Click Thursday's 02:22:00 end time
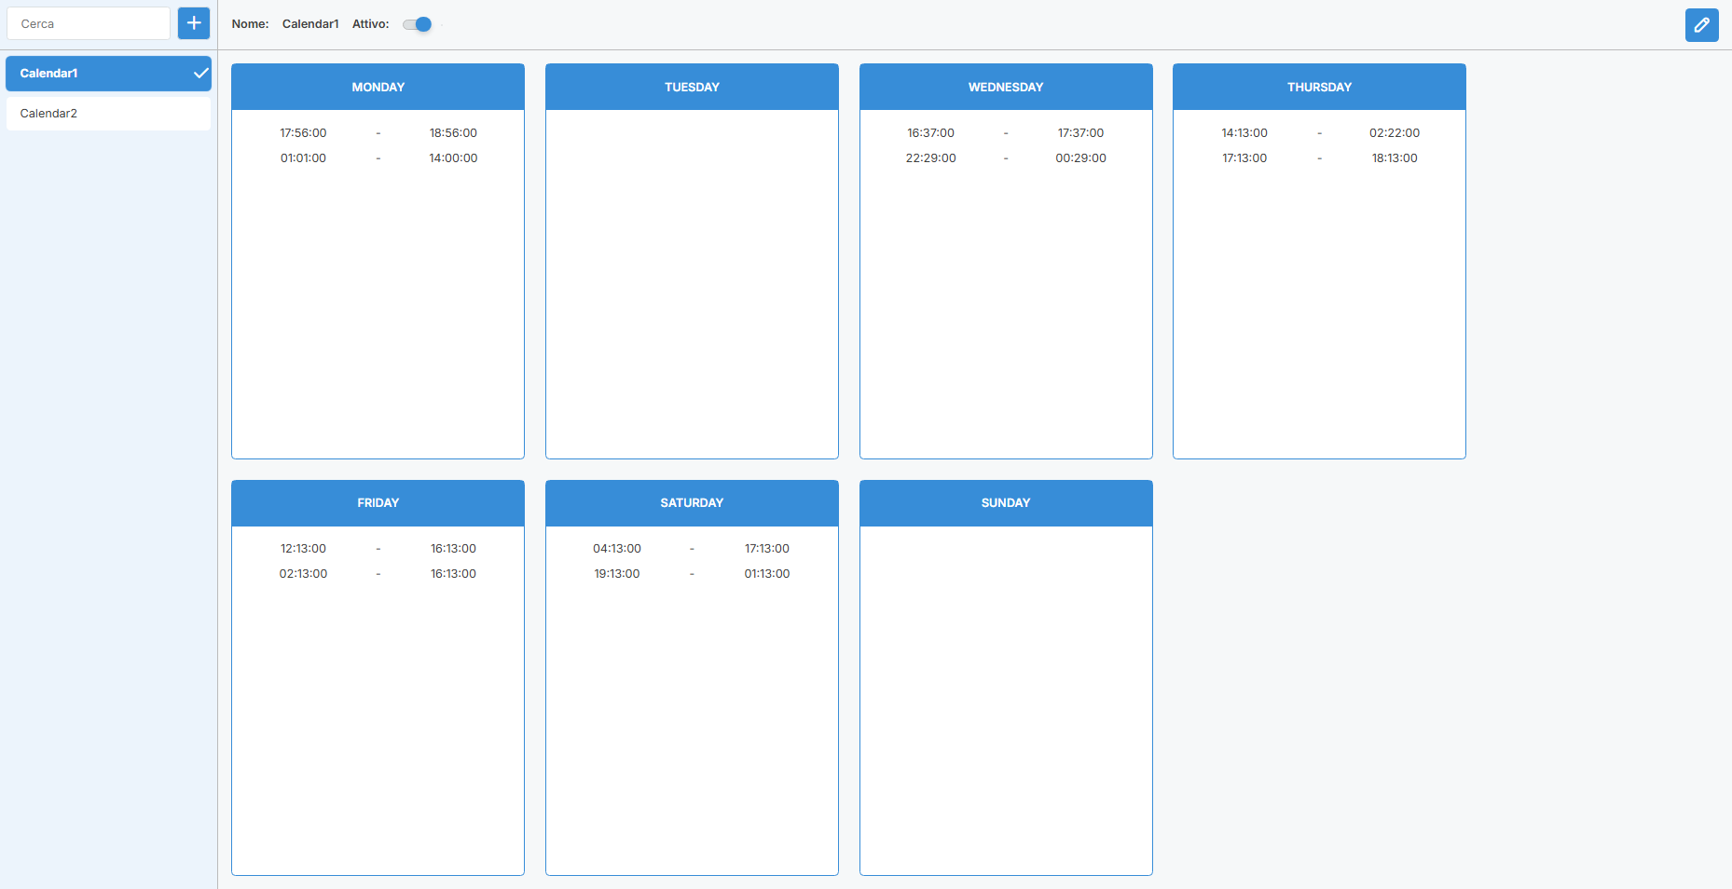The height and width of the screenshot is (889, 1732). point(1394,133)
